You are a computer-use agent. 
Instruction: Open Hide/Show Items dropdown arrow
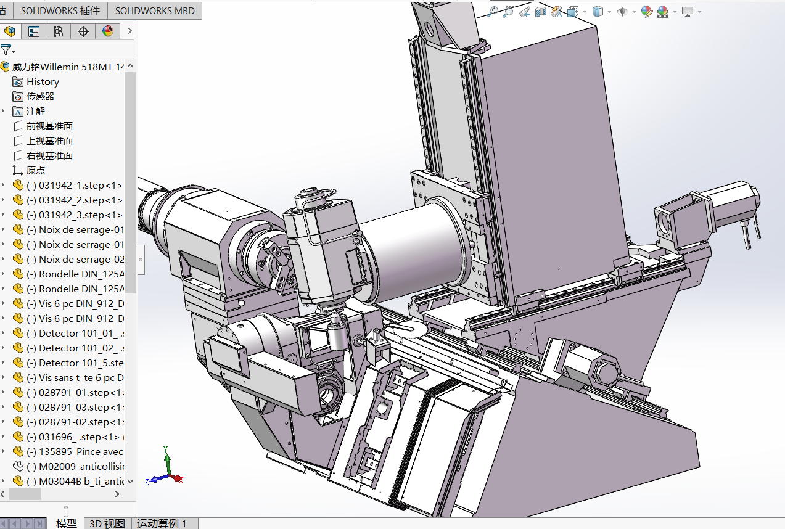point(633,12)
